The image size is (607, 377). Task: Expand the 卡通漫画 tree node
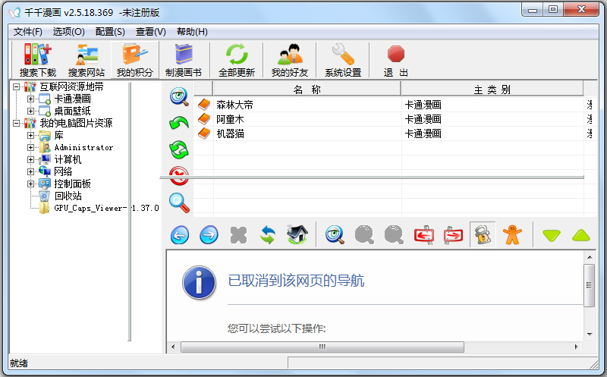(x=30, y=99)
